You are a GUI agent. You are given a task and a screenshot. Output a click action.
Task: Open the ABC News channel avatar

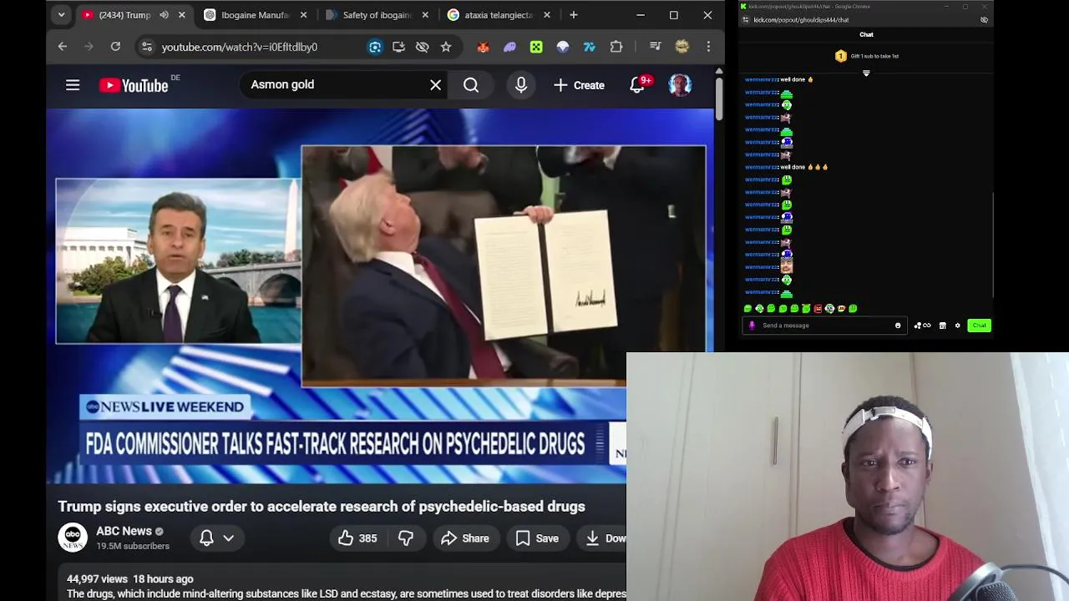(x=73, y=538)
